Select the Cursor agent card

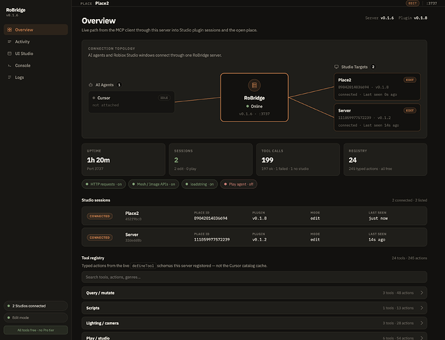tap(131, 102)
